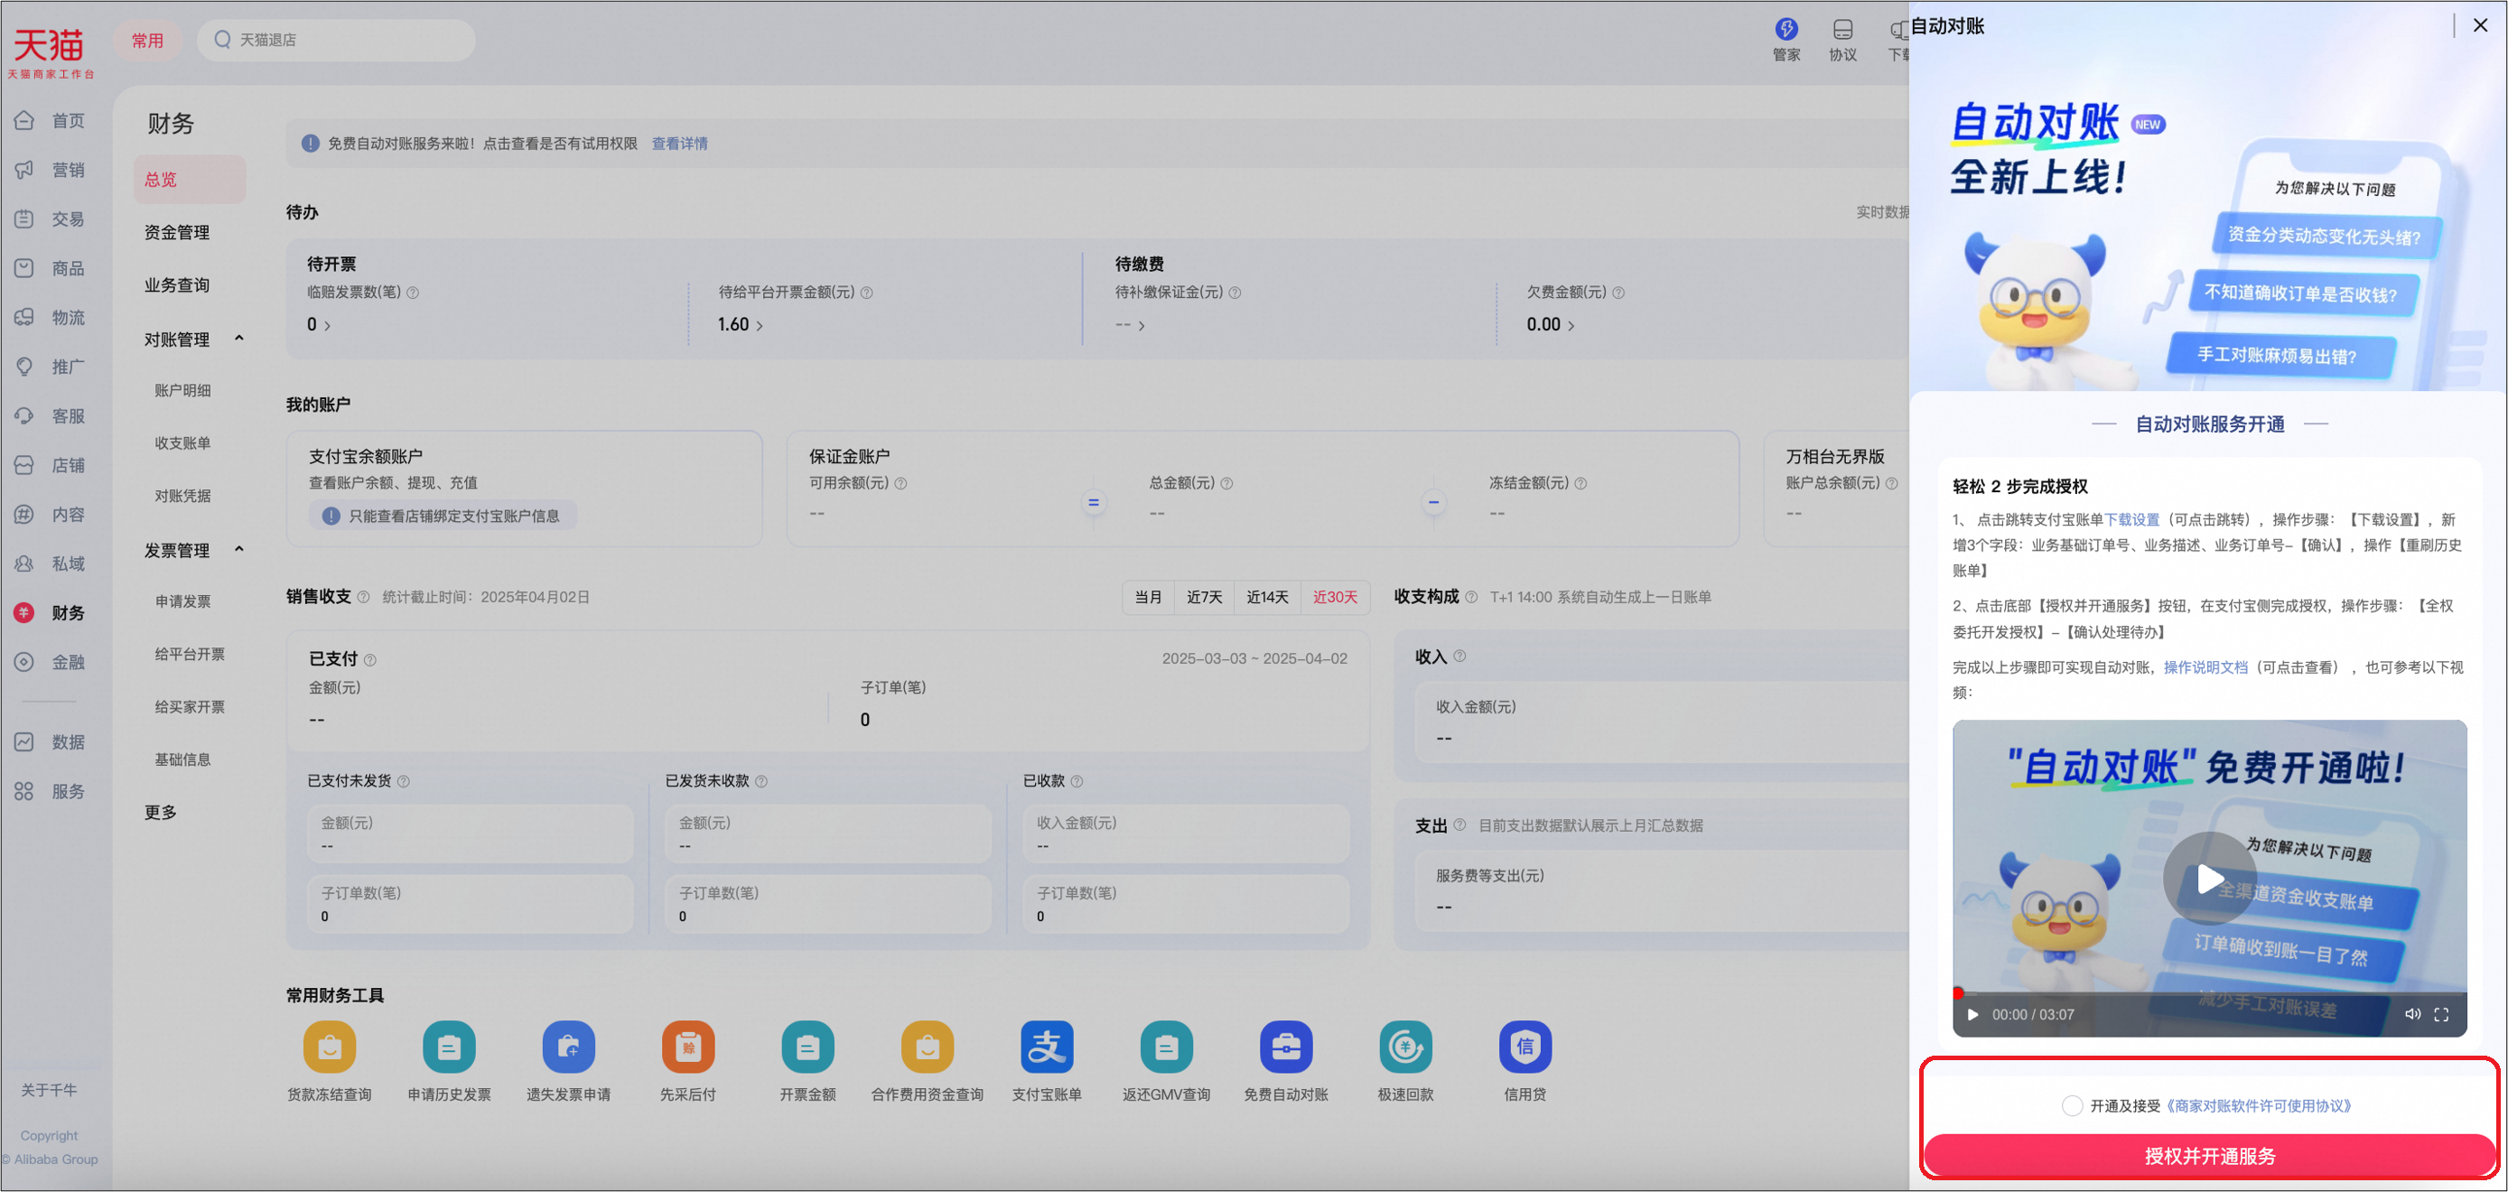Image resolution: width=2508 pixels, height=1192 pixels.
Task: Open the 信用贷 tool icon
Action: click(1524, 1046)
